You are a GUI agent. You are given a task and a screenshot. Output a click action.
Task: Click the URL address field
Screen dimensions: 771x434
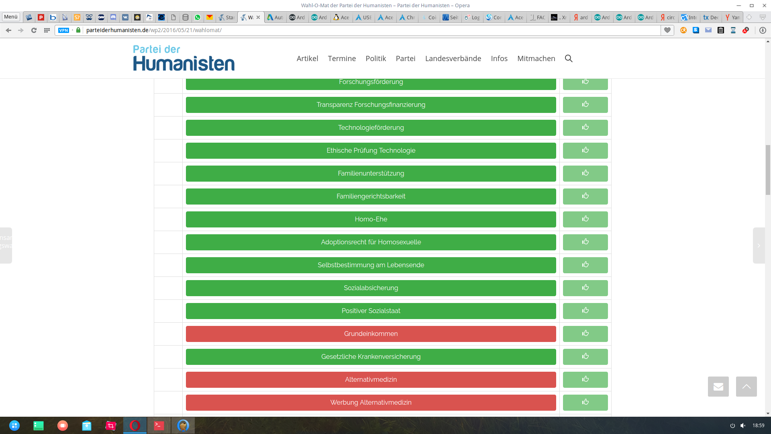[361, 30]
